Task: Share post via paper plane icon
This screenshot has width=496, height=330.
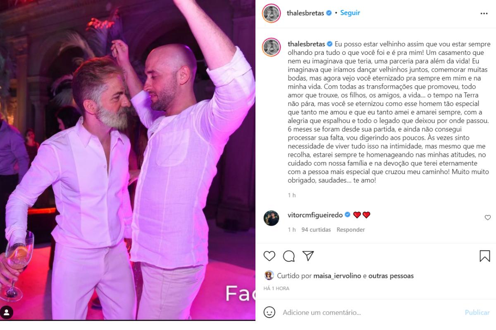Action: coord(308,256)
